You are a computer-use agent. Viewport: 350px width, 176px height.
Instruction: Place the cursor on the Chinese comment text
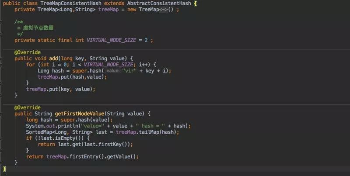click(38, 28)
